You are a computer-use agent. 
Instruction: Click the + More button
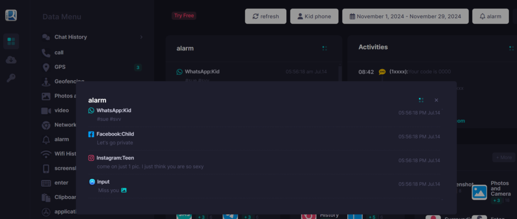503,157
